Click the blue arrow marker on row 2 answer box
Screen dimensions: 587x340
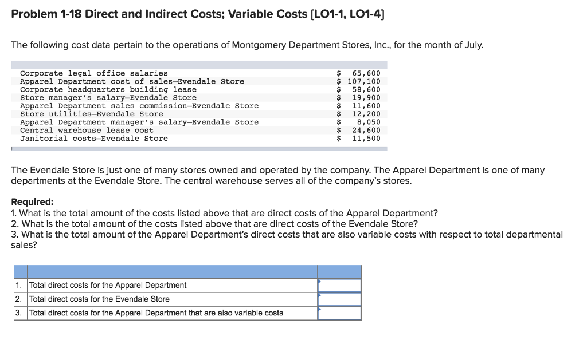[x=319, y=294]
